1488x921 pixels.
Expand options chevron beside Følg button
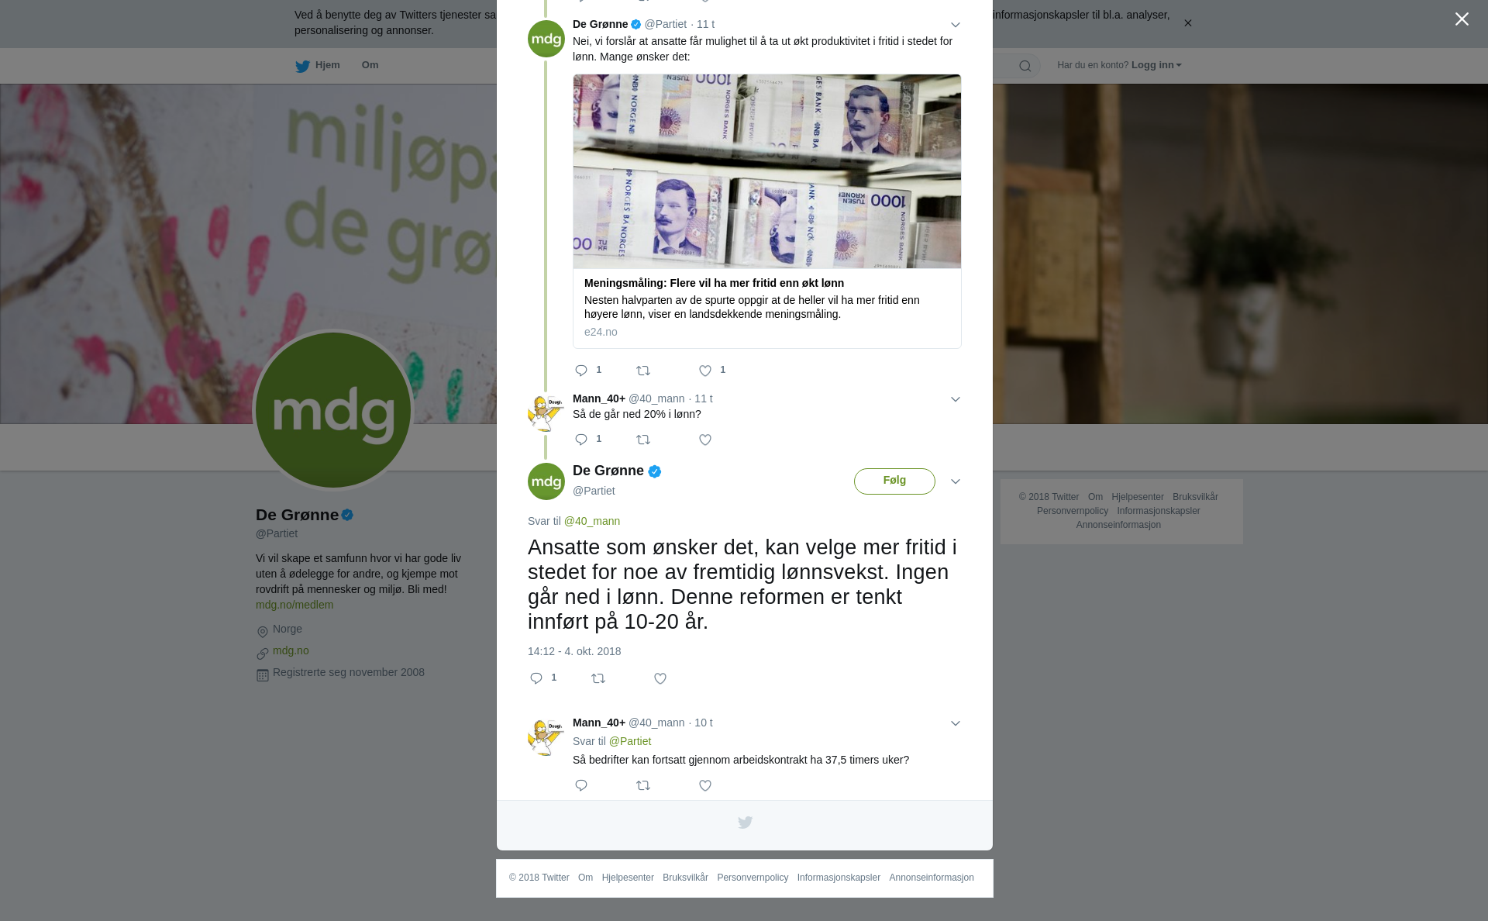pyautogui.click(x=956, y=482)
